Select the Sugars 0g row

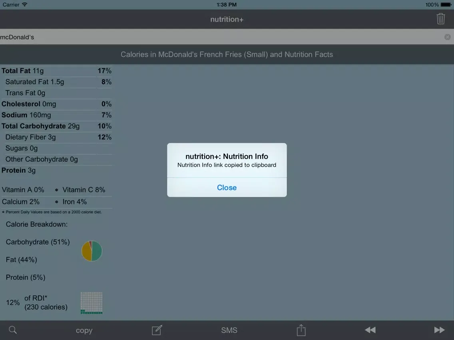[56, 148]
